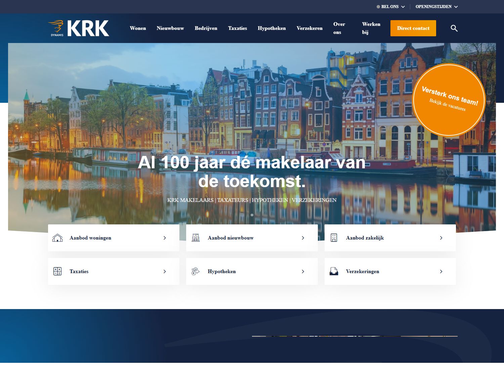
Task: Click the document icon beside Verzekeringen
Action: coord(334,271)
